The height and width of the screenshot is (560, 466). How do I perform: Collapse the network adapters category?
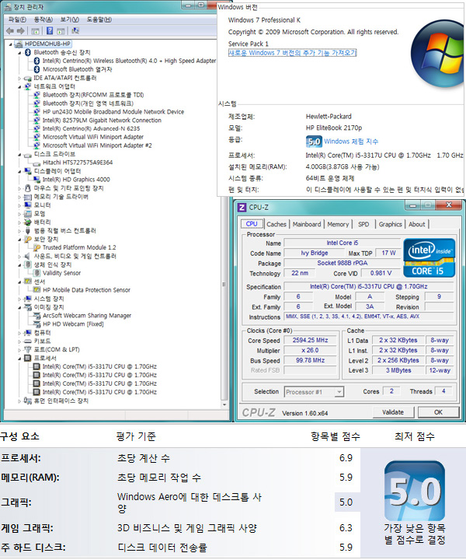[x=19, y=86]
